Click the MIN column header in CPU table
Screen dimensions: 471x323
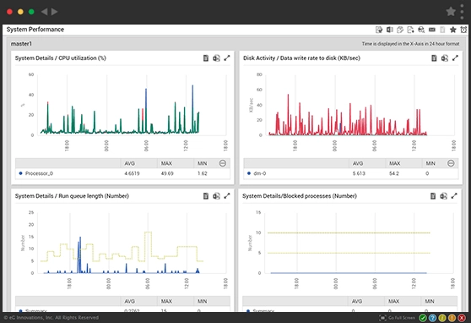(x=202, y=163)
